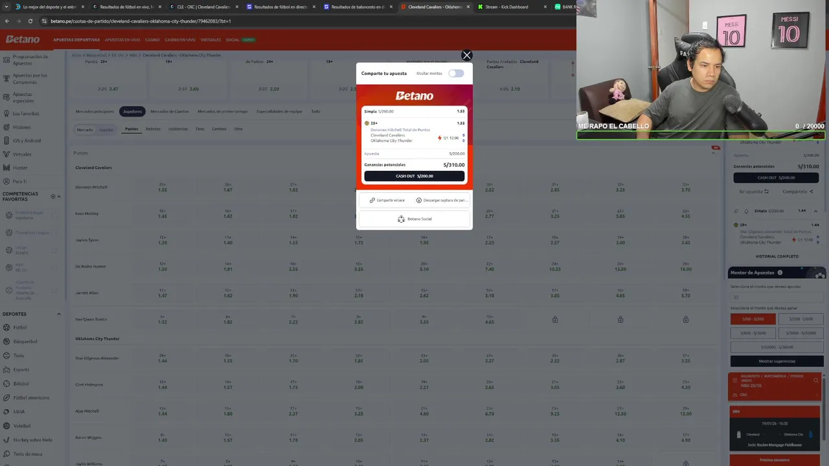Click the link icon beside Compartir enlace

point(372,200)
